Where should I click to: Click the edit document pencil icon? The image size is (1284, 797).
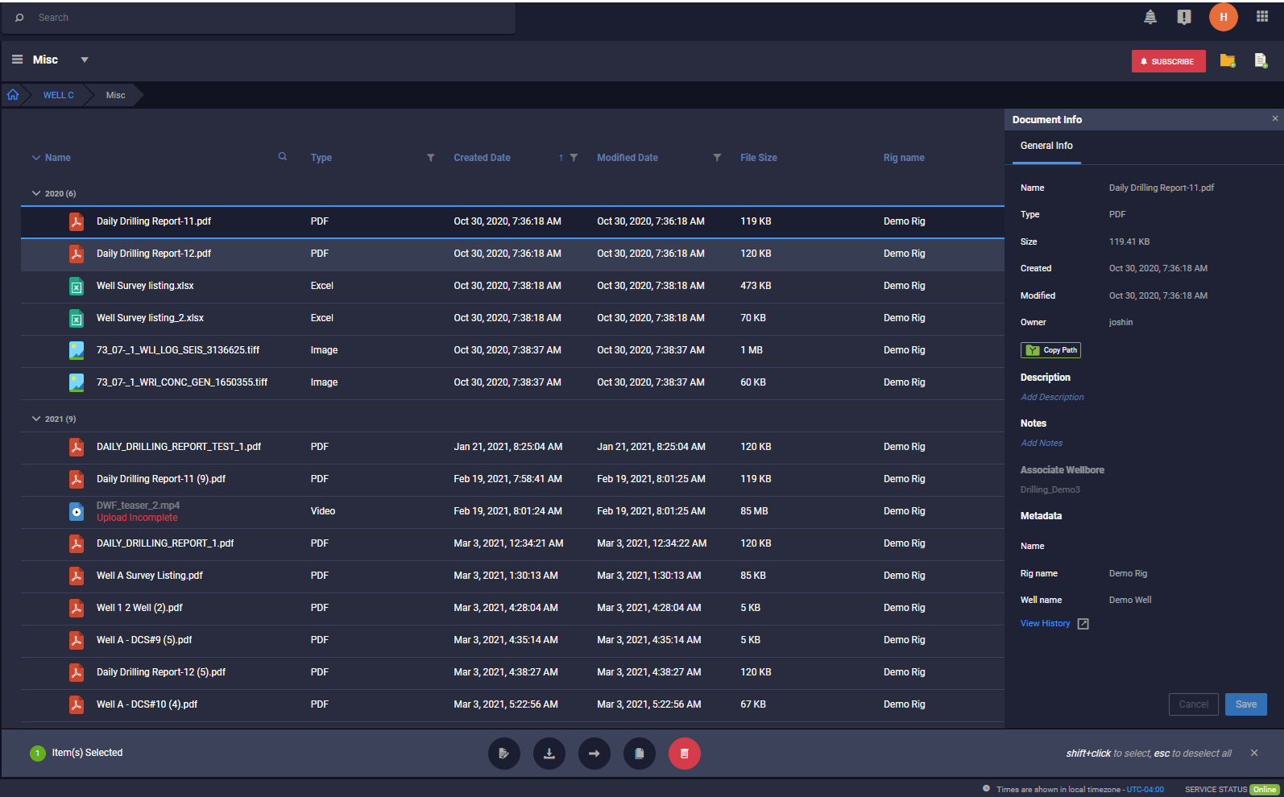tap(503, 754)
